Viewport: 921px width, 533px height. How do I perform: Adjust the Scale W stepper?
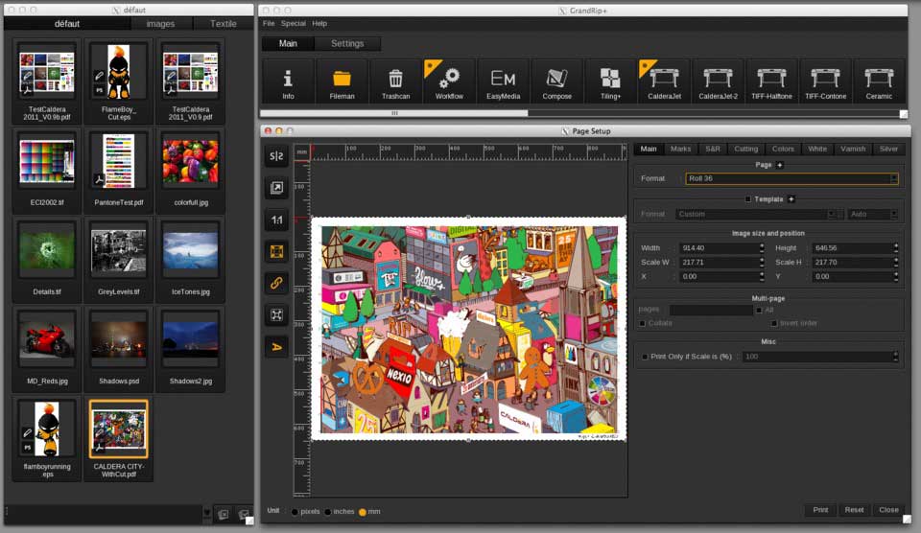pyautogui.click(x=762, y=262)
